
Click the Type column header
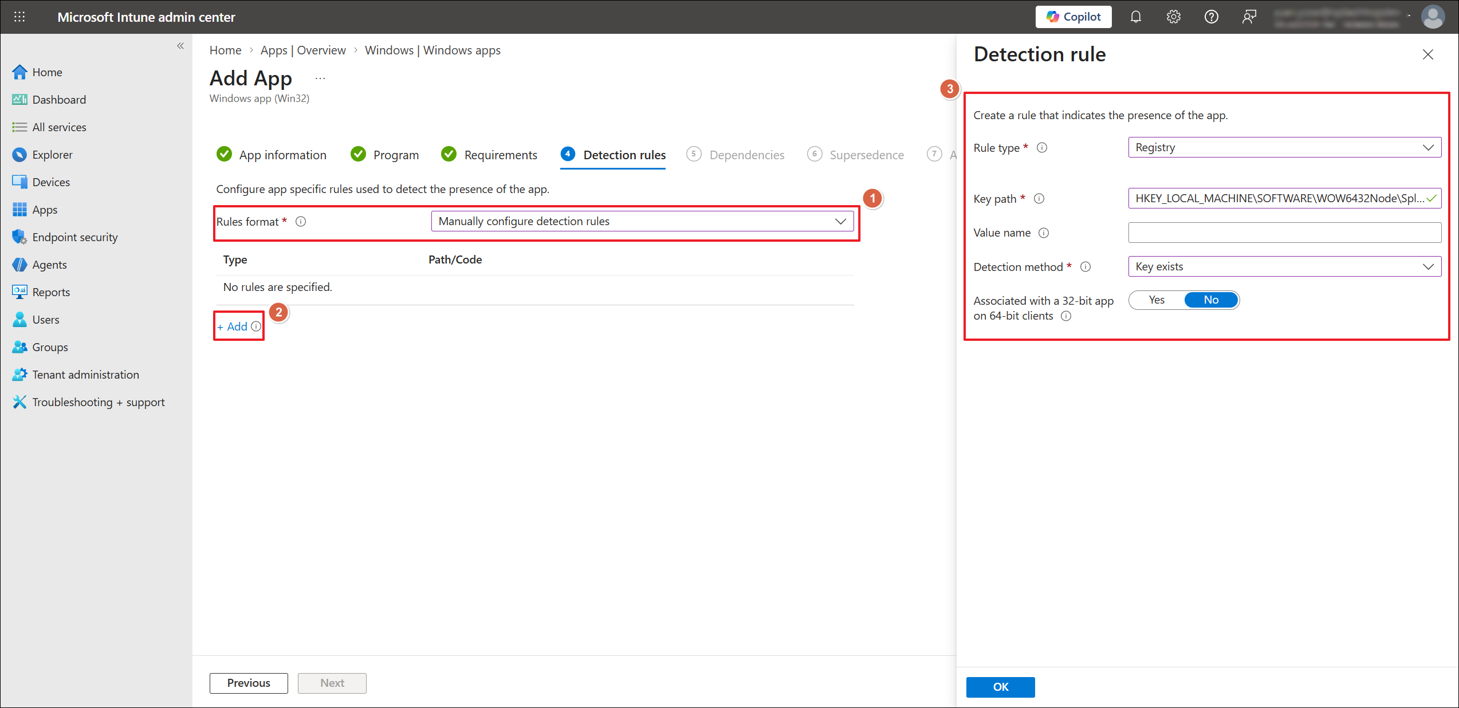[235, 259]
